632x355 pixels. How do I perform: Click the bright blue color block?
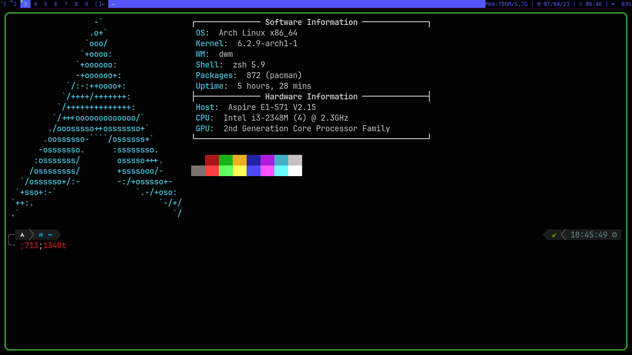coord(254,171)
